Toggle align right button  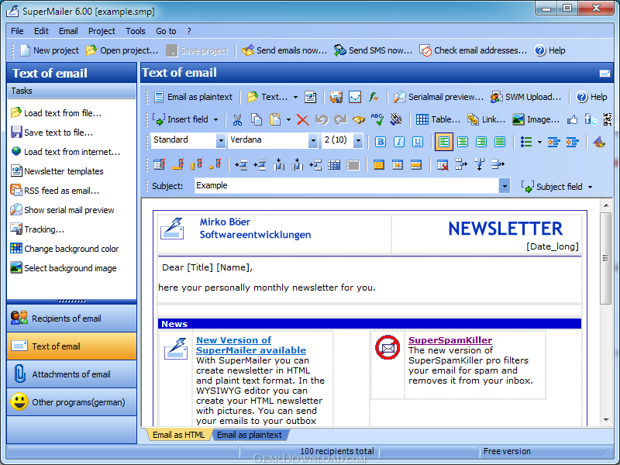(481, 142)
